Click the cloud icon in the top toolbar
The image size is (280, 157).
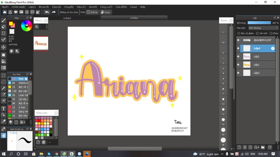pos(5,12)
